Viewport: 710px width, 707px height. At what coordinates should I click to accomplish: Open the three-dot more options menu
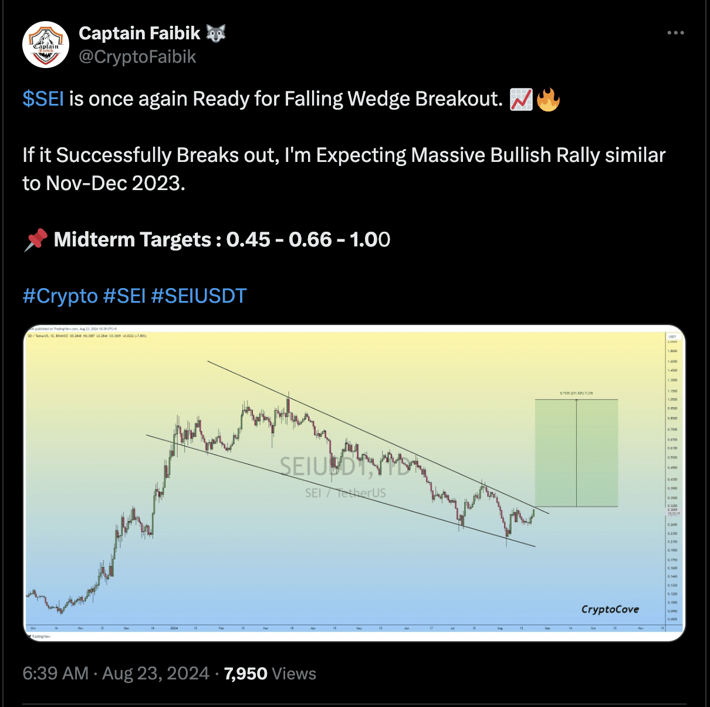675,33
